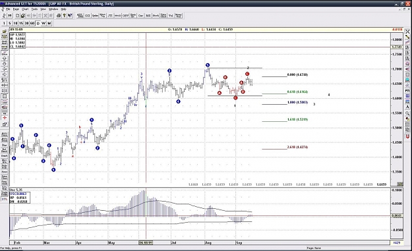Switch to the 10-minute timeframe

point(15,23)
